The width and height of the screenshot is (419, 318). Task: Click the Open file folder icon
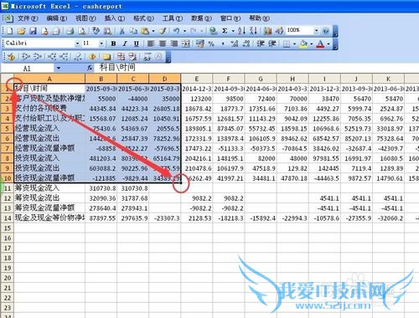tap(21, 31)
